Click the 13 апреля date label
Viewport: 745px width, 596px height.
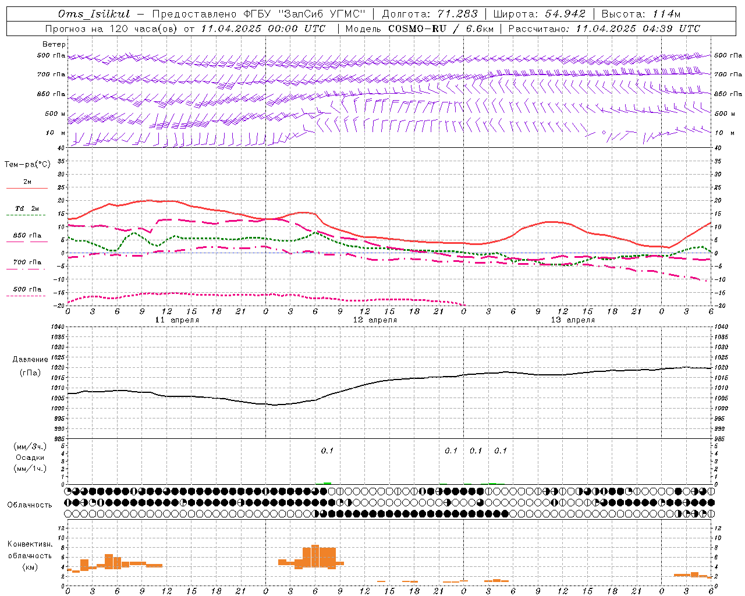[573, 320]
